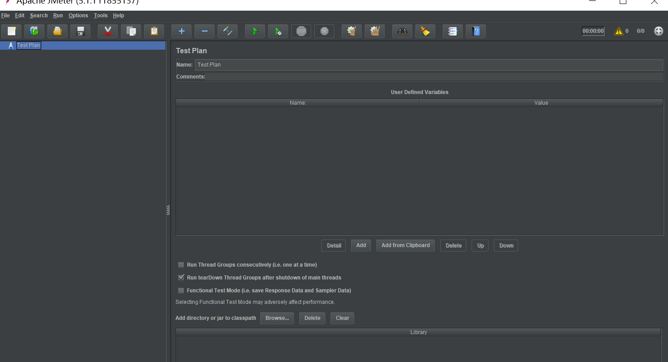Click the Clear All double broom icon
Screen dimensions: 668x362
tap(375, 31)
